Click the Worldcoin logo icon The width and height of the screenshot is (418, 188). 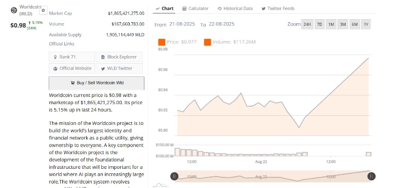pyautogui.click(x=14, y=10)
